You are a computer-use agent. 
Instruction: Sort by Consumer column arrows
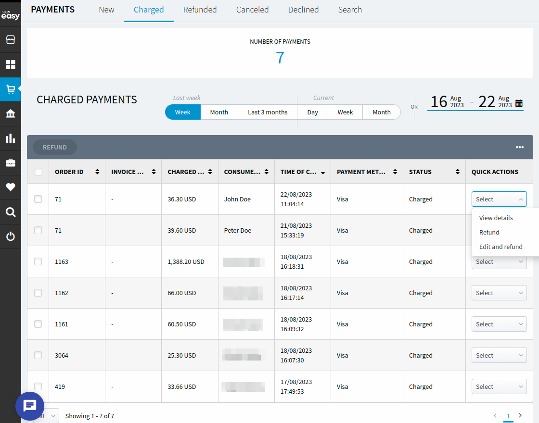[267, 172]
